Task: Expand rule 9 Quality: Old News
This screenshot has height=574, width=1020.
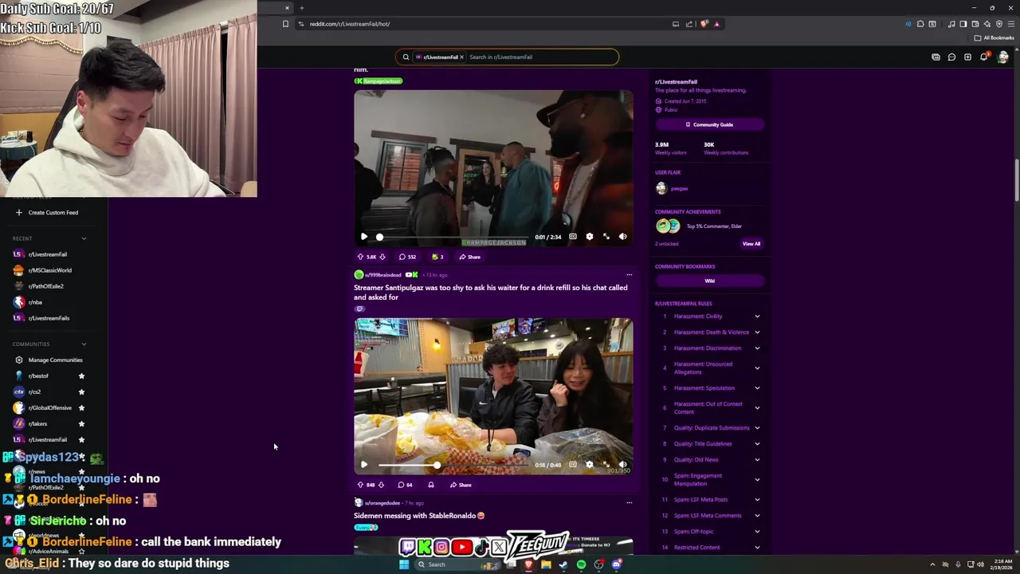Action: pos(757,460)
